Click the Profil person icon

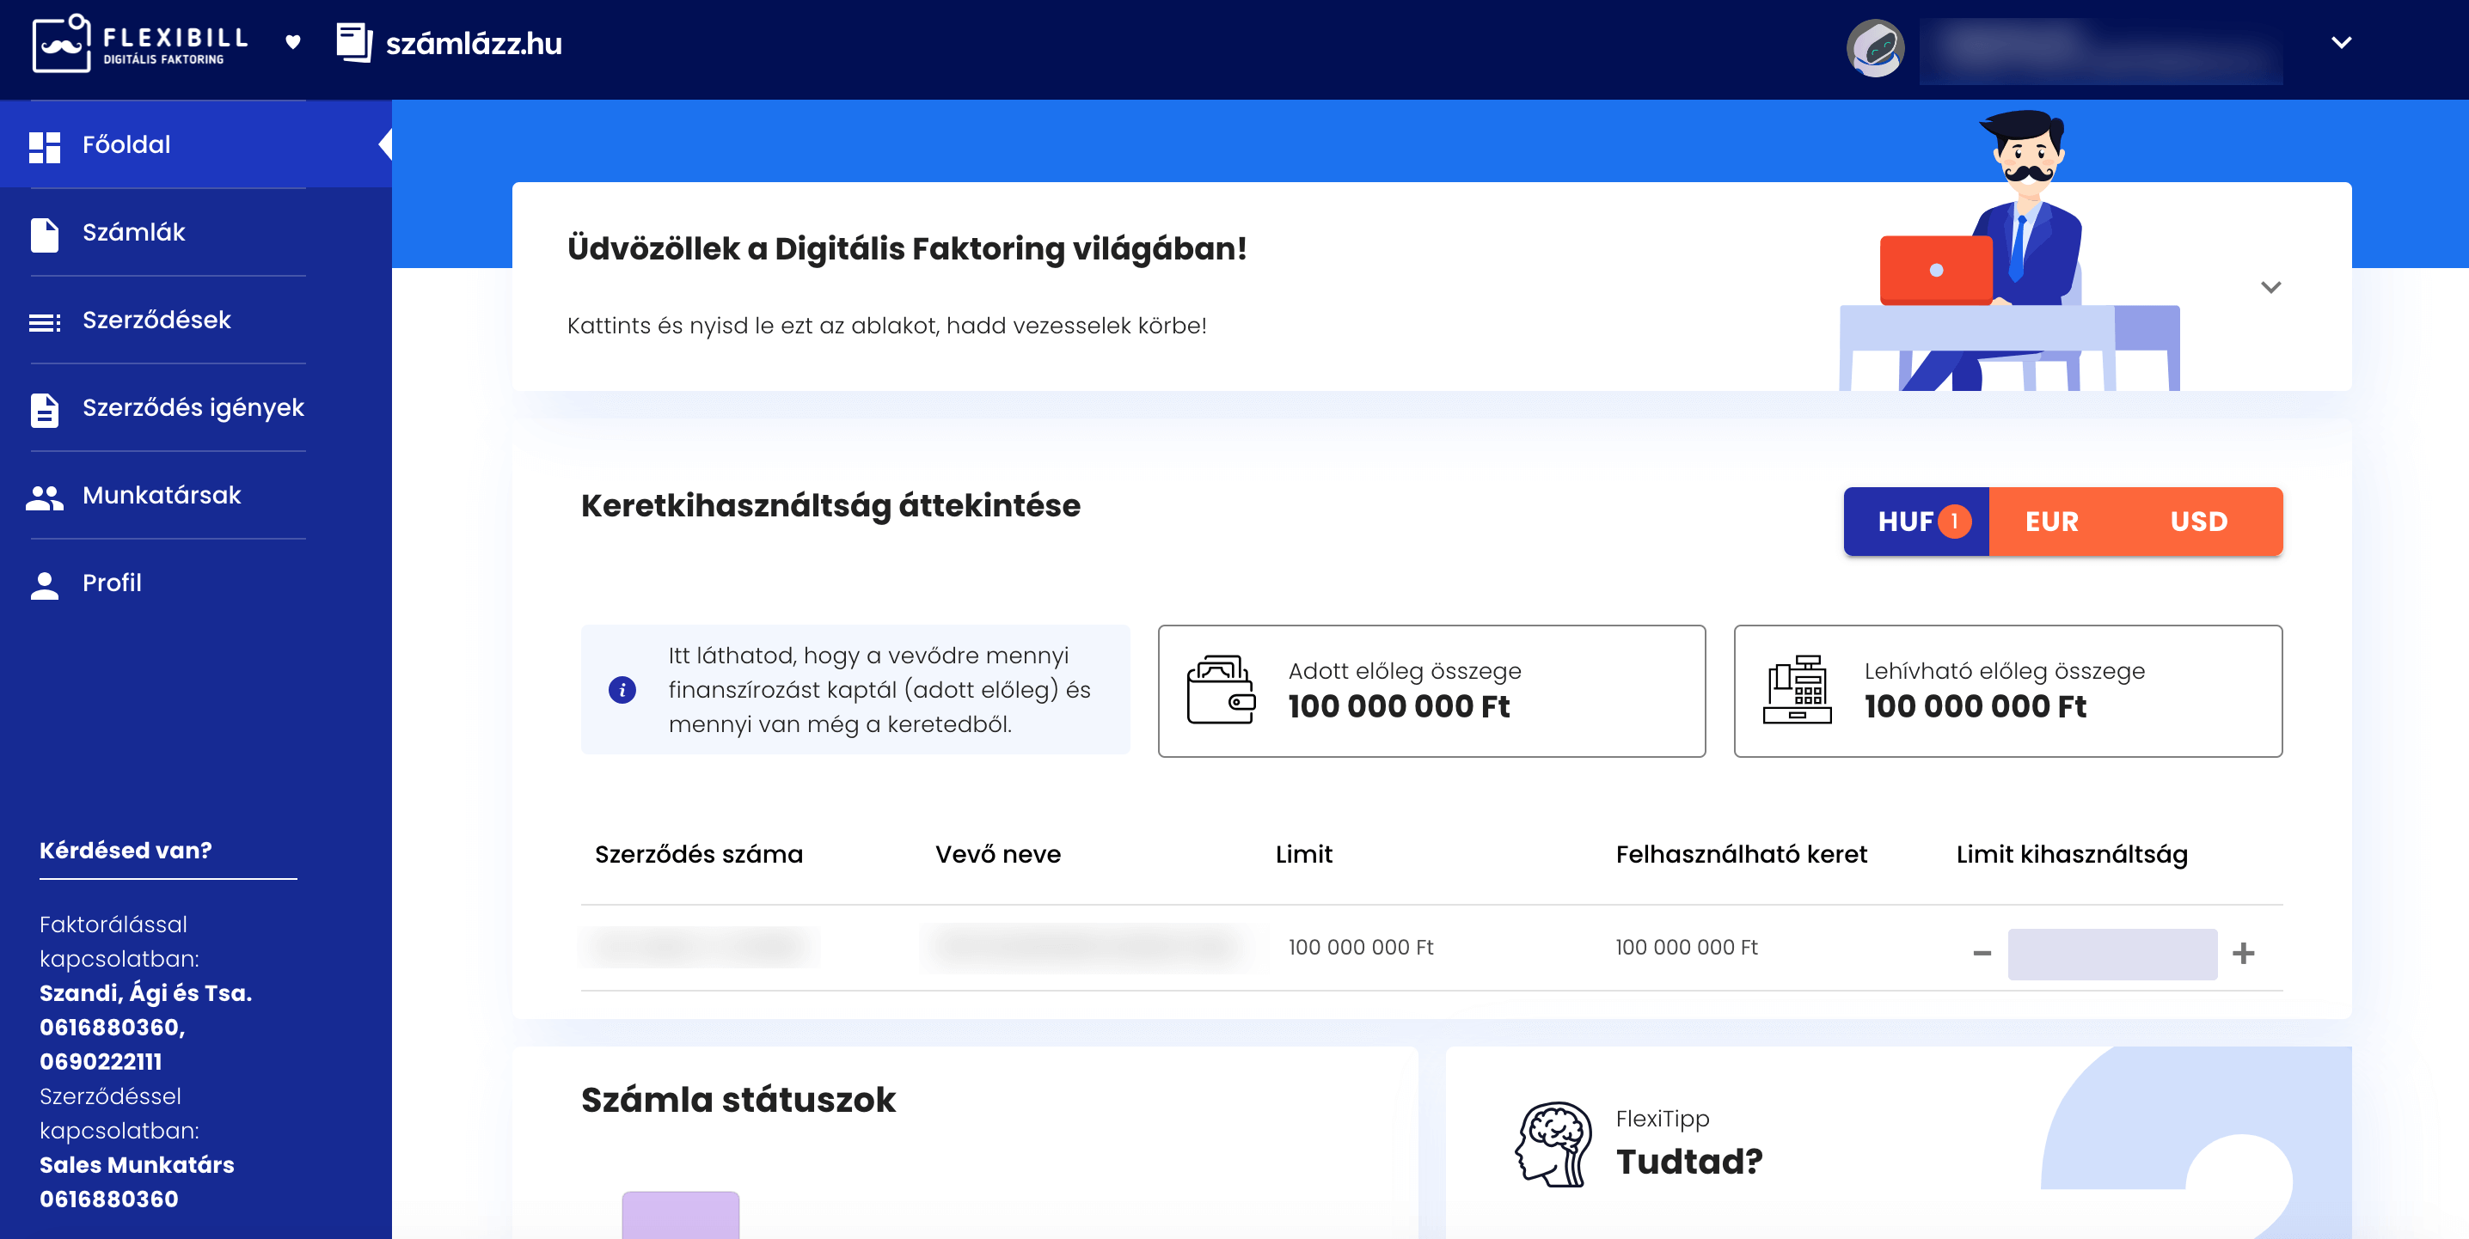[44, 585]
